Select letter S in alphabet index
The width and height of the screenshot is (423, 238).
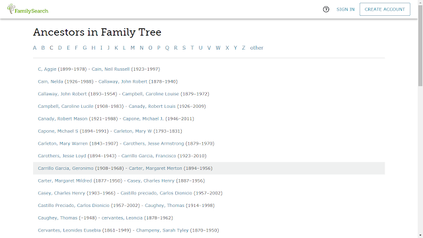tap(184, 48)
